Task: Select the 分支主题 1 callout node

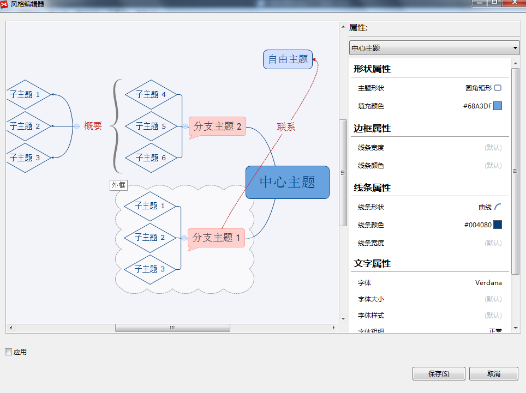Action: click(217, 237)
